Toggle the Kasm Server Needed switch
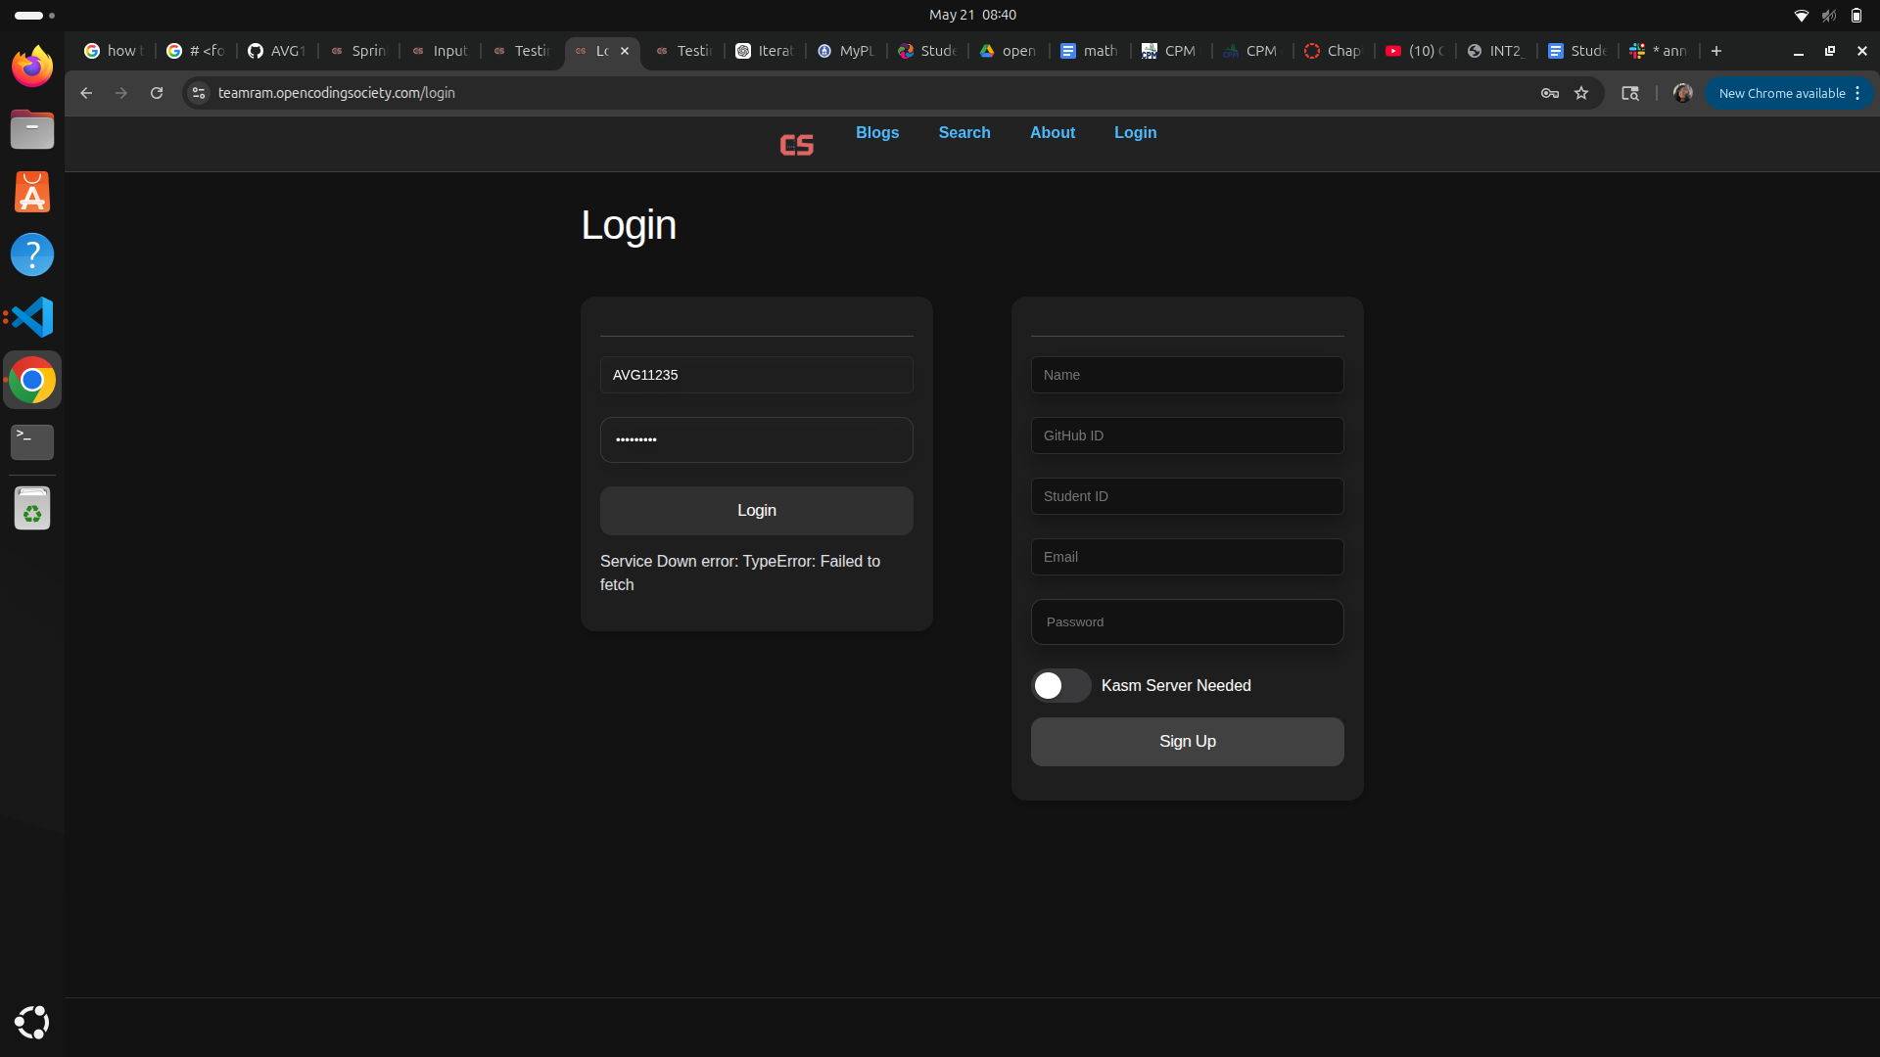Viewport: 1880px width, 1057px height. pyautogui.click(x=1061, y=685)
